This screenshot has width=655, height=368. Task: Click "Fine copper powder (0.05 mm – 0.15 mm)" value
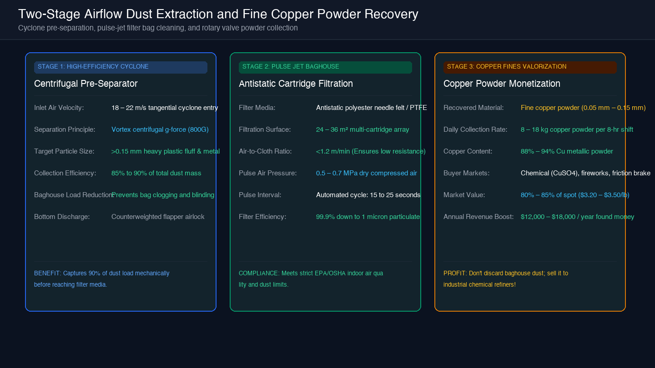[x=583, y=108]
